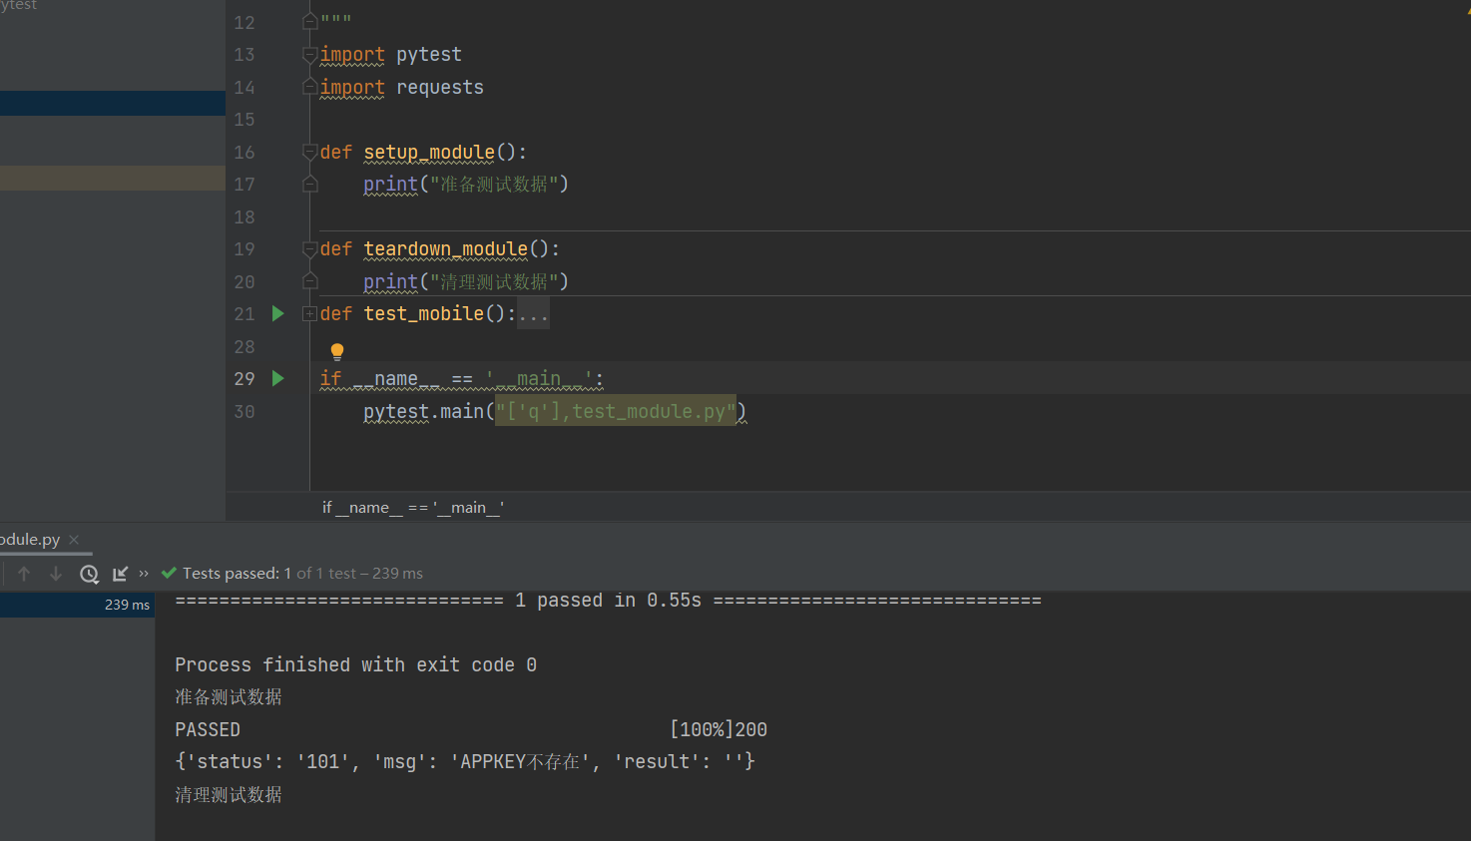The height and width of the screenshot is (841, 1471).
Task: Click the run arrow beside line 29
Action: point(278,378)
